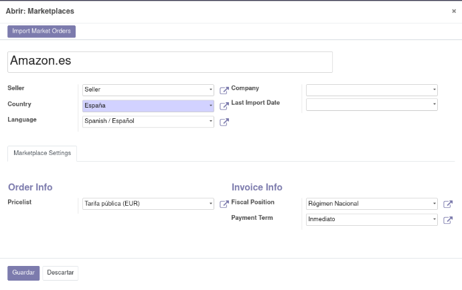Image resolution: width=462 pixels, height=290 pixels.
Task: Open the Last Import Date picker
Action: [x=434, y=105]
